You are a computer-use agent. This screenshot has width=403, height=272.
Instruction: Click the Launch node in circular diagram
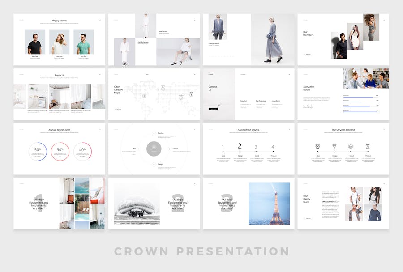pos(169,149)
